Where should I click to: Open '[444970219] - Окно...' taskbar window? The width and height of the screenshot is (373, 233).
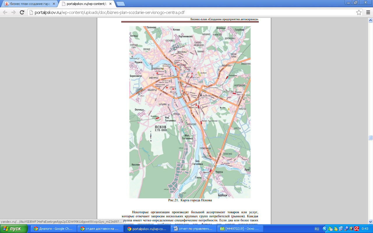[240, 229]
